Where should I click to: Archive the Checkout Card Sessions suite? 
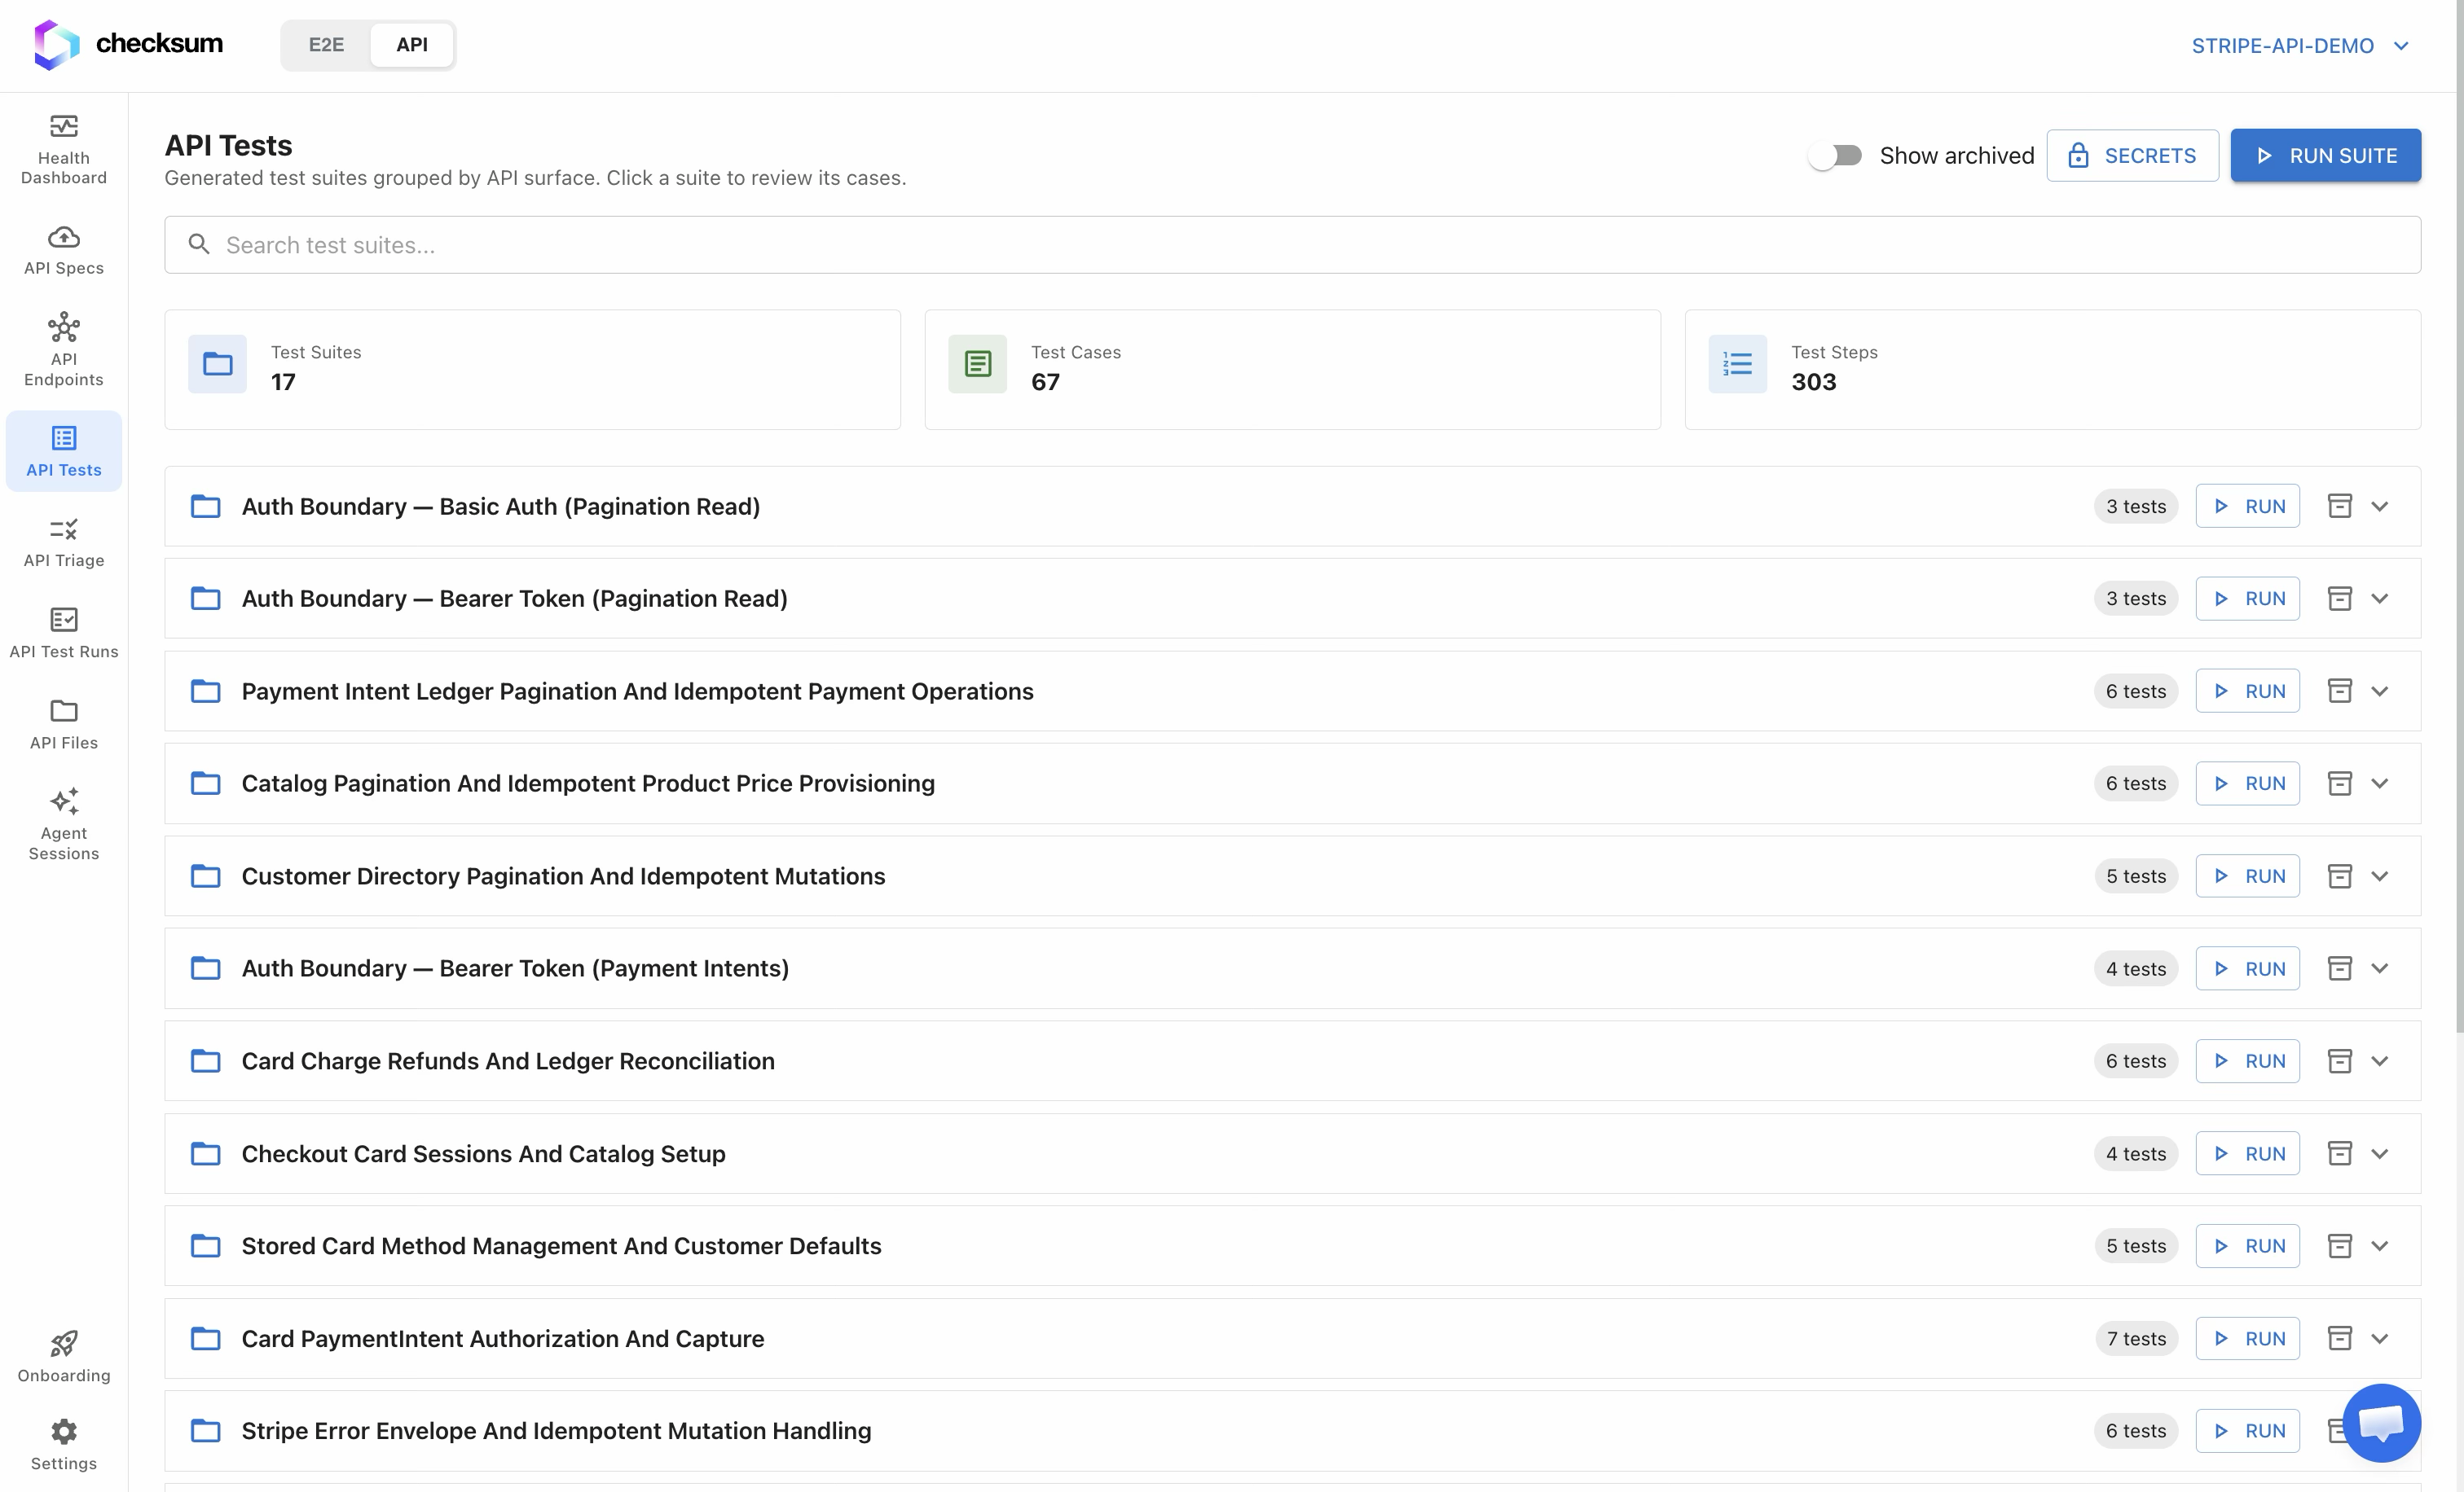click(x=2340, y=1153)
